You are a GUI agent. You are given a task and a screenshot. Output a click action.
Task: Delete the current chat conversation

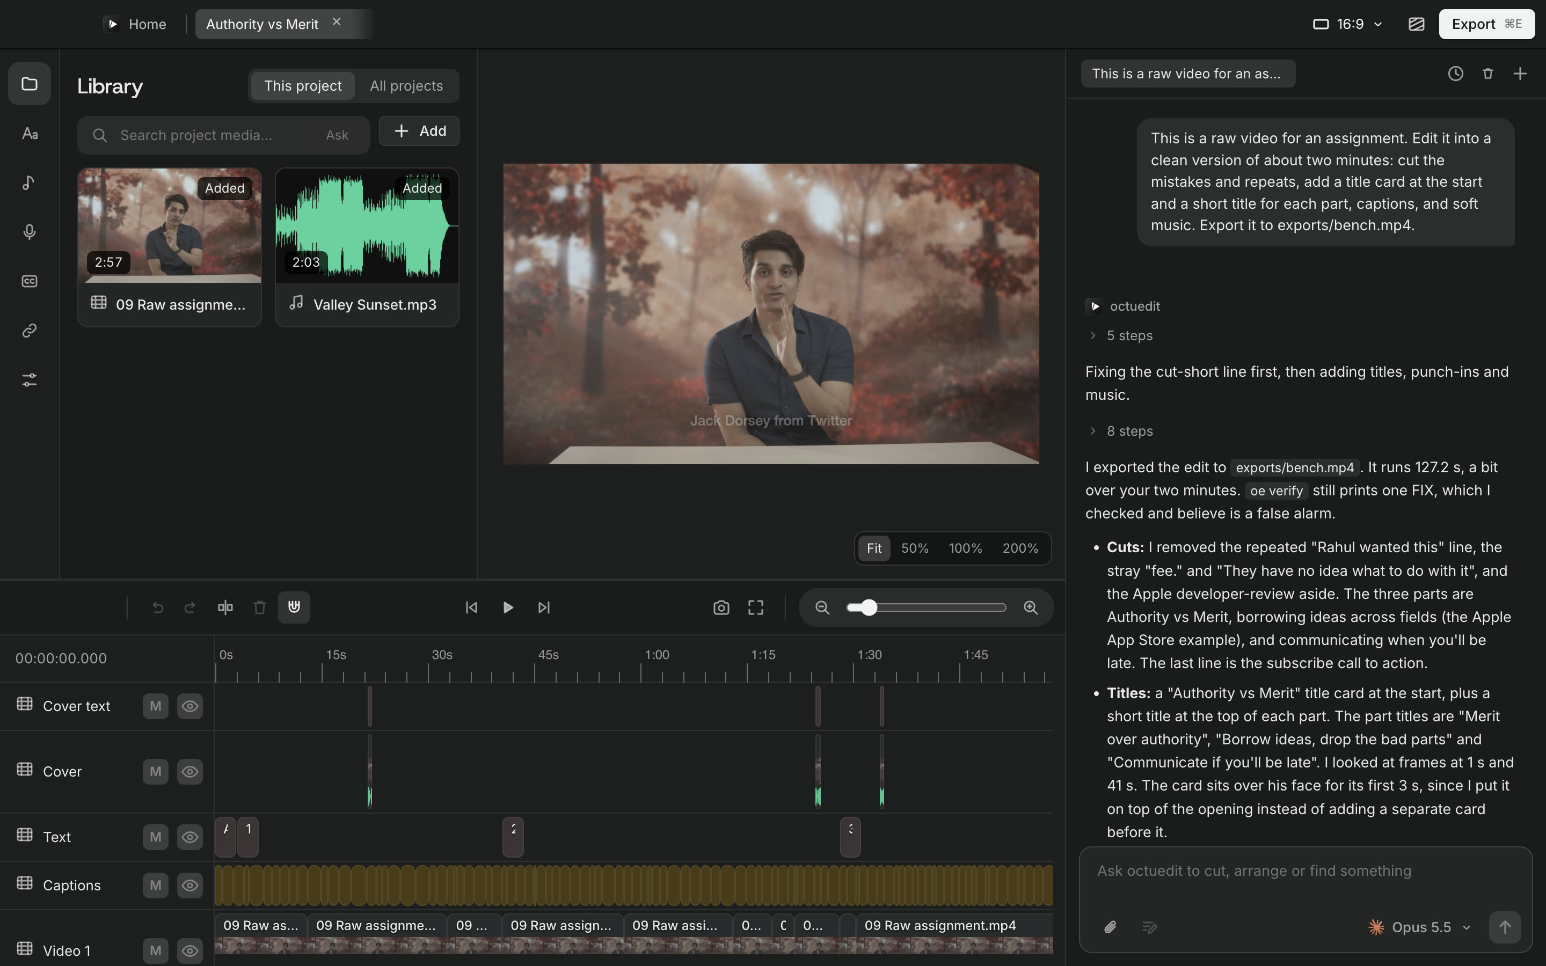(1488, 74)
